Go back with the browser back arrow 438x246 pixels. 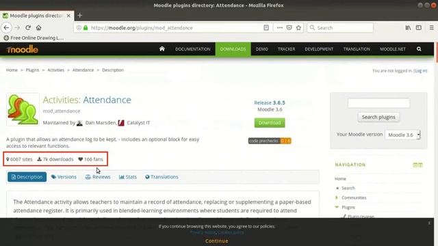(x=6, y=27)
